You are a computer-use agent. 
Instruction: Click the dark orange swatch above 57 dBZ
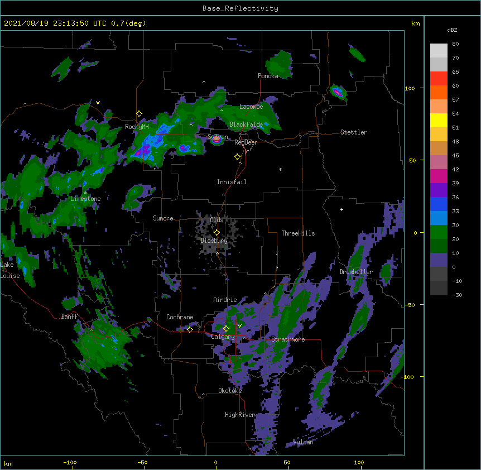click(439, 92)
